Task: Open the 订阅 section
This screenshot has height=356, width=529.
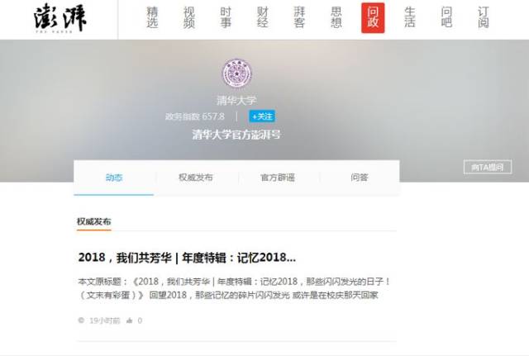Action: click(x=483, y=17)
